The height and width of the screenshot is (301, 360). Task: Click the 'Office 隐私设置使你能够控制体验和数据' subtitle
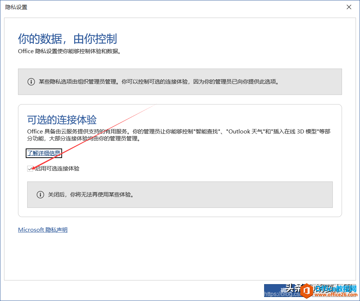coord(69,51)
